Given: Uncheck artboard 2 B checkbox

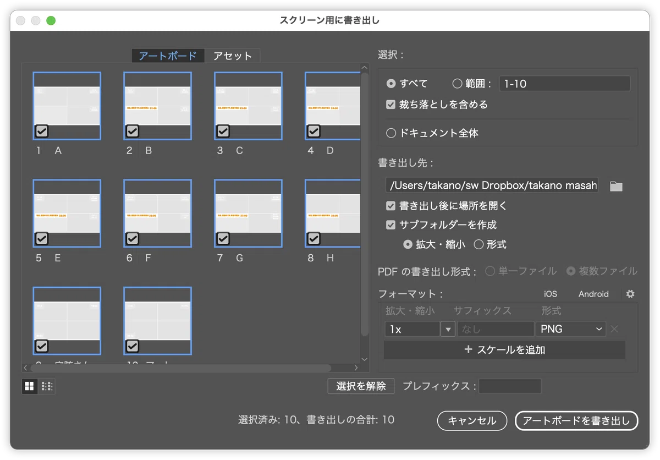Looking at the screenshot, I should [x=132, y=131].
